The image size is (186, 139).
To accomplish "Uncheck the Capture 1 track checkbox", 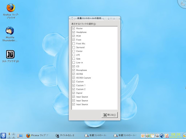I will click(74, 85).
